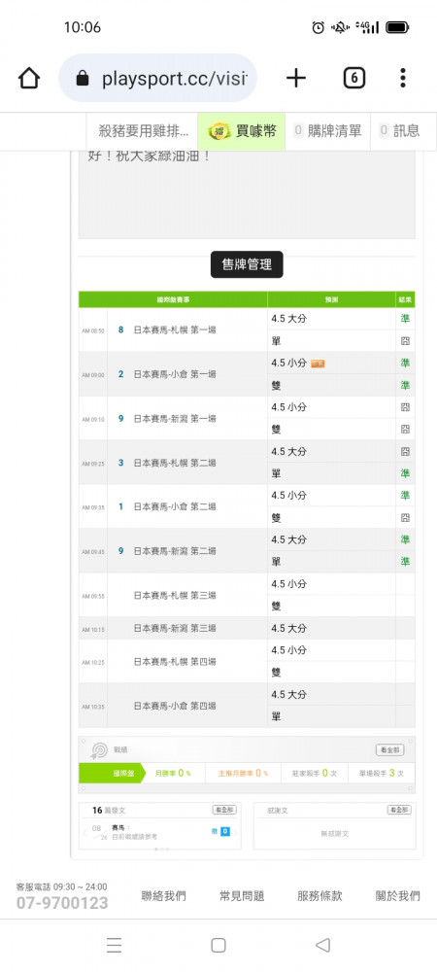Select 國際盤賽事 column header
Screen dimensions: 437x972
click(173, 299)
